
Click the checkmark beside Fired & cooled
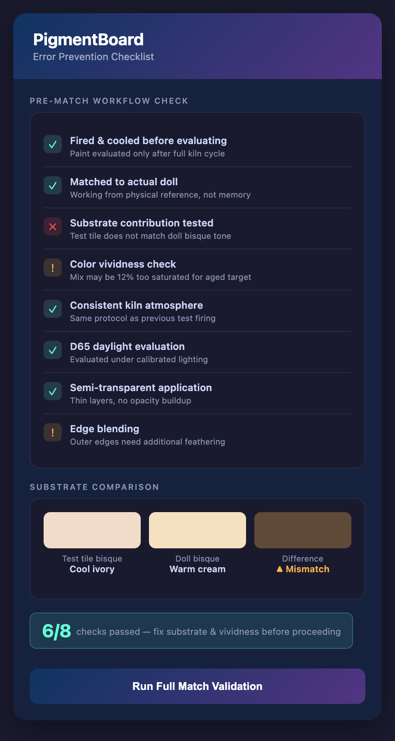(x=53, y=144)
